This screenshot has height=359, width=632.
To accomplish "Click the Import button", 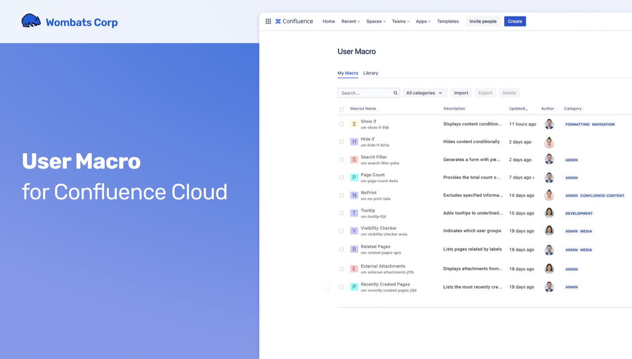I will click(x=461, y=93).
